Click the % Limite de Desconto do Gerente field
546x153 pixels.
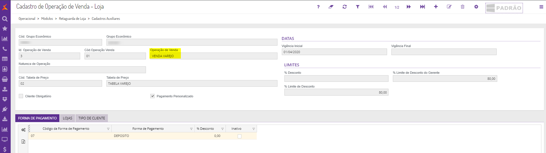[445, 79]
